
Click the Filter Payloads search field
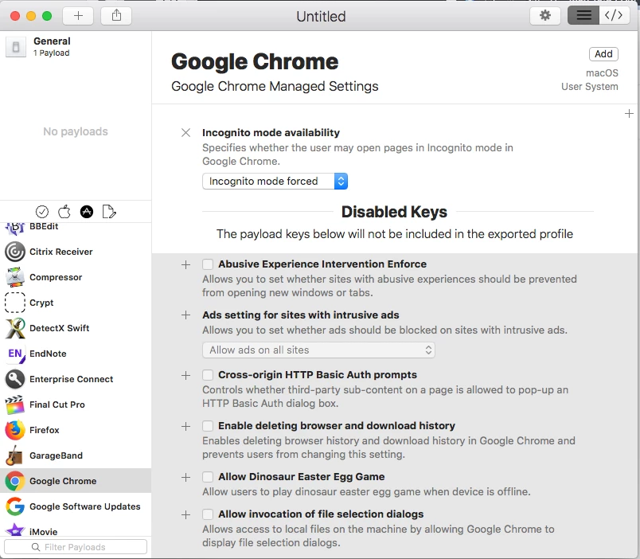click(76, 547)
